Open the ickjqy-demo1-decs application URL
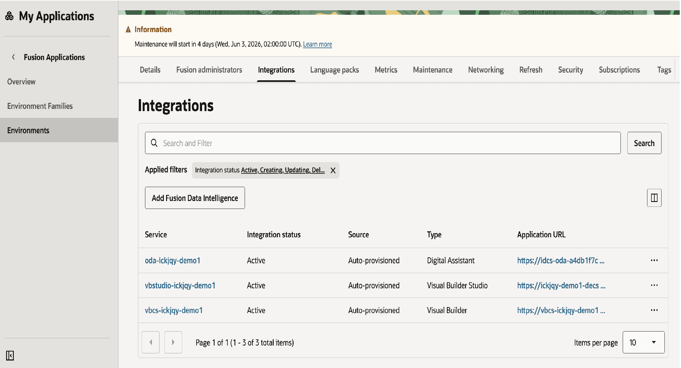Image resolution: width=681 pixels, height=368 pixels. coord(561,285)
